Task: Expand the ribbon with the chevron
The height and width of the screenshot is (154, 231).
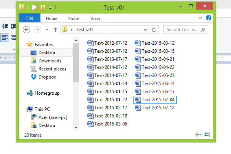Action: [200, 18]
